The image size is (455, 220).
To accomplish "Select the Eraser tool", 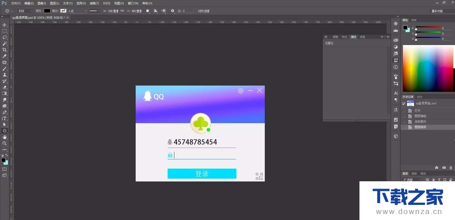I will click(5, 87).
